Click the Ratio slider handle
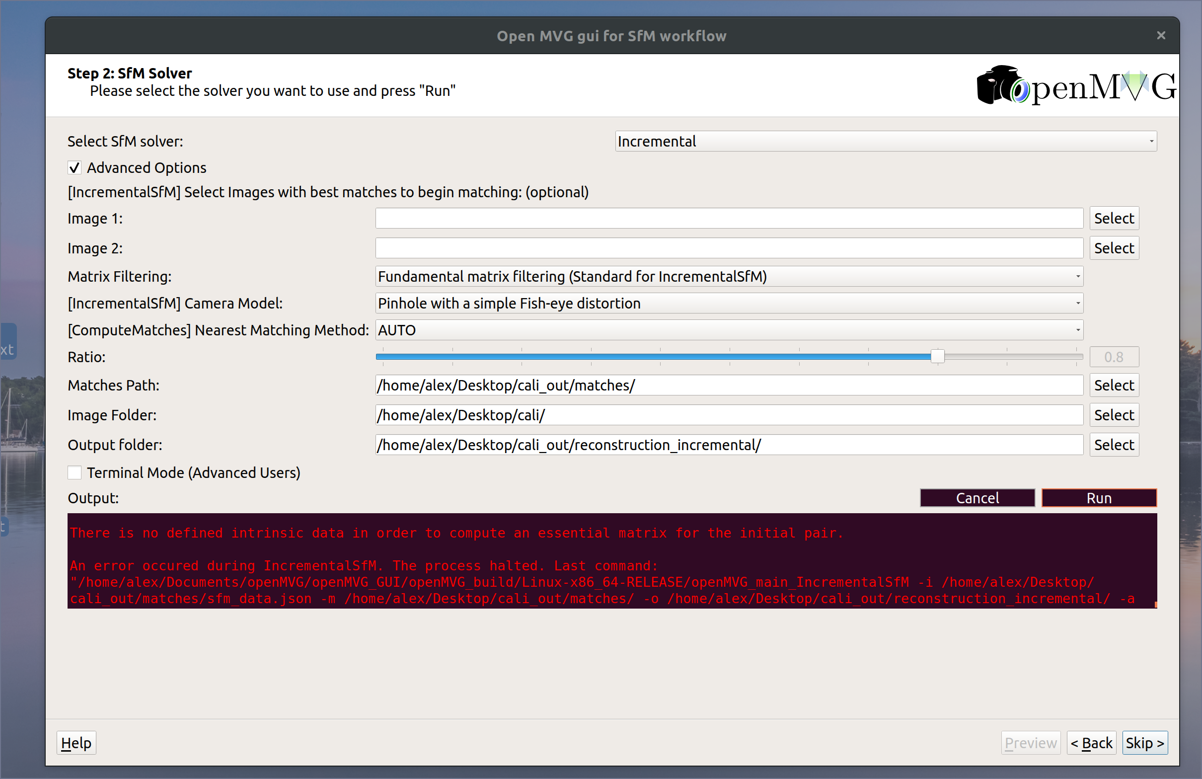The width and height of the screenshot is (1202, 779). coord(937,357)
